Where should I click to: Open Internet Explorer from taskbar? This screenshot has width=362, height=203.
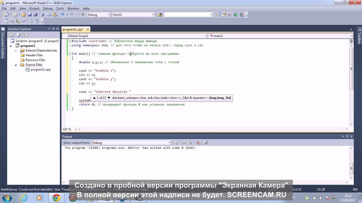(23, 198)
